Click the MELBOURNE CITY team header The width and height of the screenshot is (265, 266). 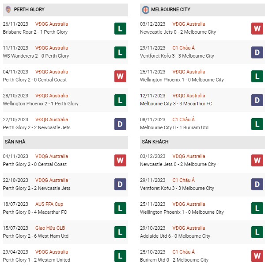(x=202, y=10)
